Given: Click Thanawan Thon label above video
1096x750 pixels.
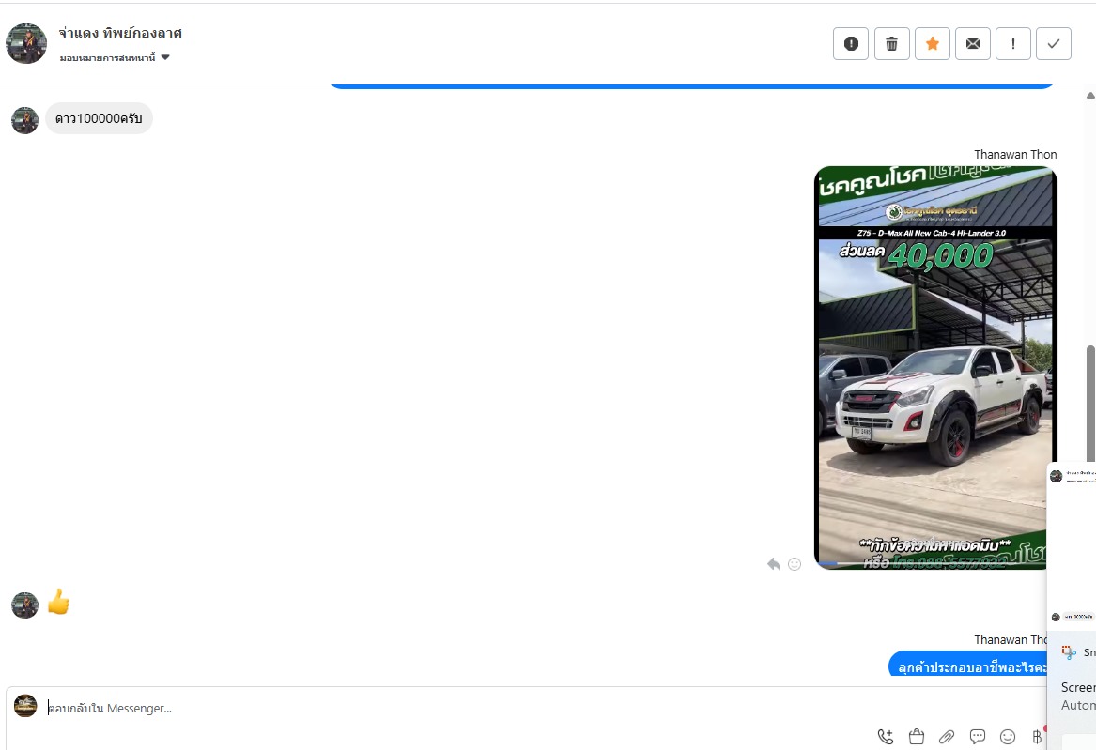Looking at the screenshot, I should [1015, 154].
